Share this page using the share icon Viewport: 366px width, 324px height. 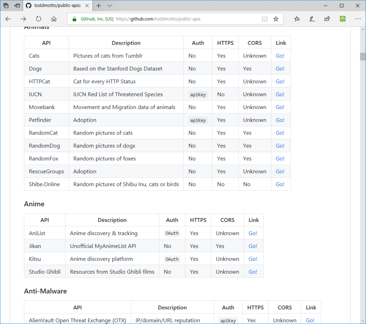pyautogui.click(x=327, y=19)
